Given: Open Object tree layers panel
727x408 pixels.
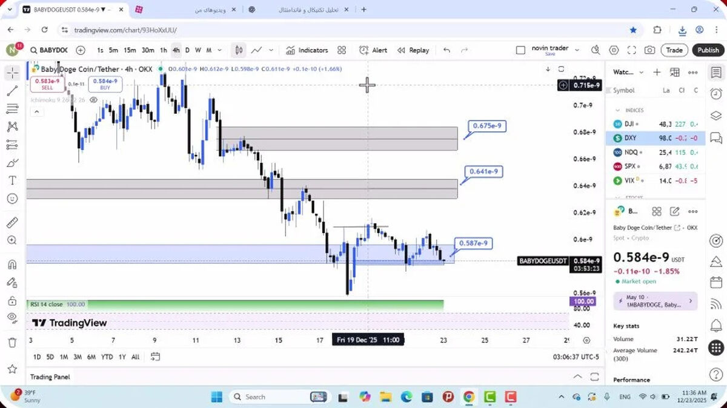Looking at the screenshot, I should 716,115.
